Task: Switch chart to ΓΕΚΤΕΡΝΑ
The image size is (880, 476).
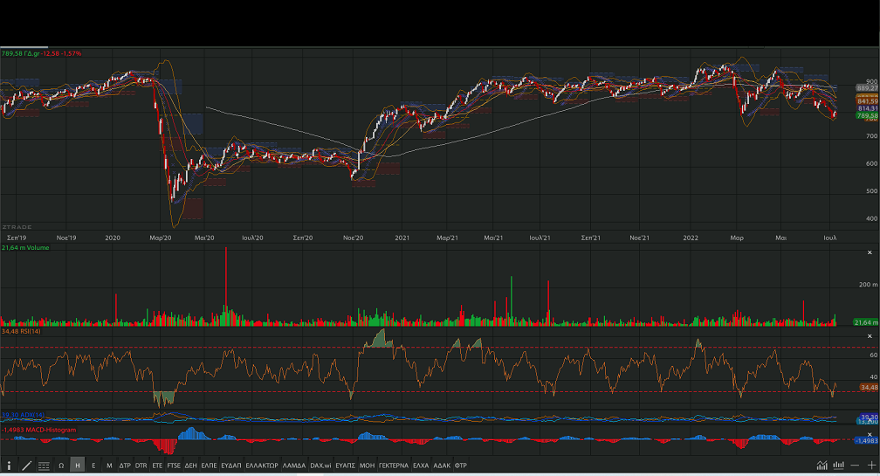Action: pyautogui.click(x=394, y=466)
